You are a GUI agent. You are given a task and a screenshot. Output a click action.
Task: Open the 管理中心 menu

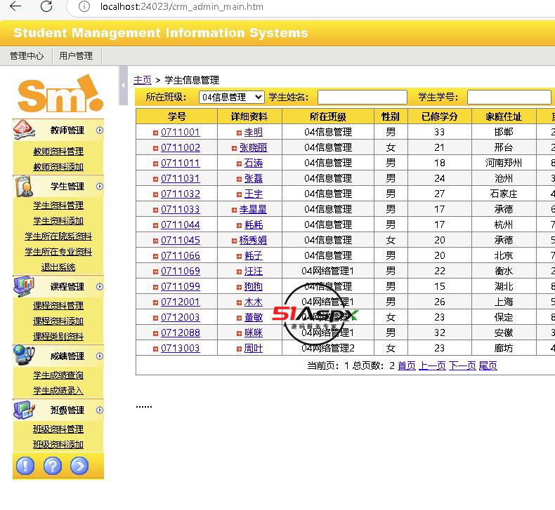27,56
